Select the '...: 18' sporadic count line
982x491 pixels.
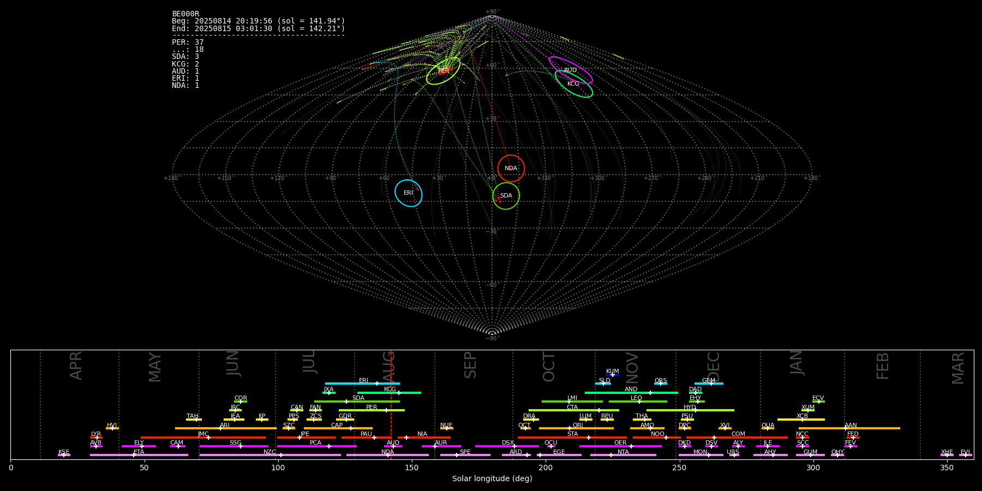(x=188, y=49)
